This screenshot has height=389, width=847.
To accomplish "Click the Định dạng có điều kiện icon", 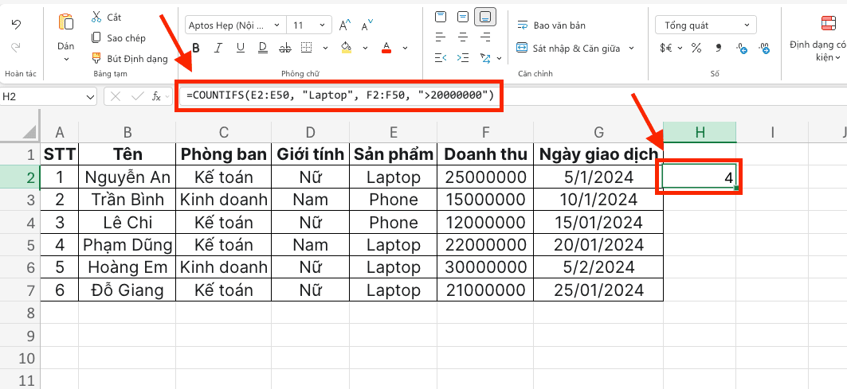I will click(x=828, y=25).
